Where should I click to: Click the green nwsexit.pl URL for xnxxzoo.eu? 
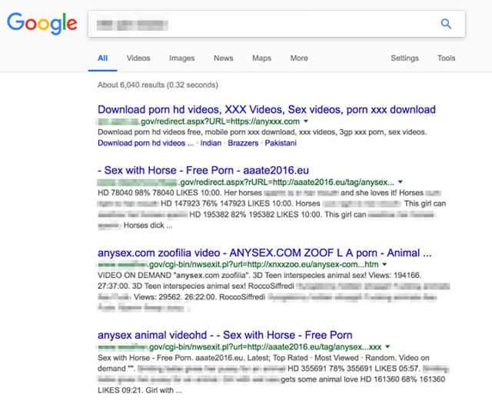[x=238, y=265]
